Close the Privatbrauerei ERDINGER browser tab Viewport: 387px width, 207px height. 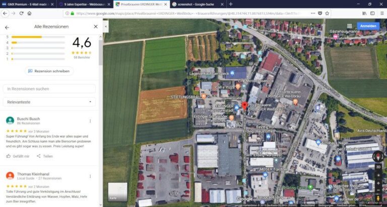165,4
